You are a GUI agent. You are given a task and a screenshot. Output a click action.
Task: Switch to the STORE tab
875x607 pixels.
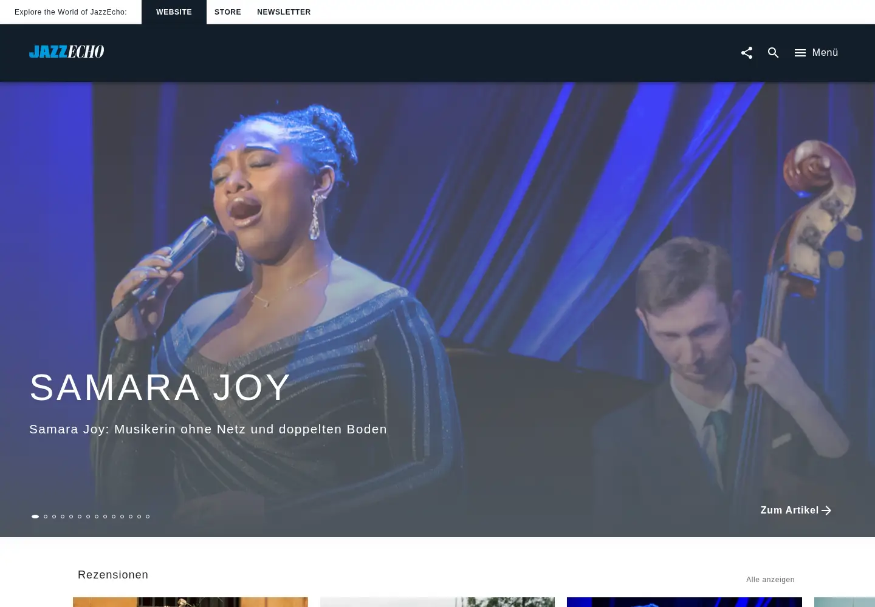click(228, 12)
